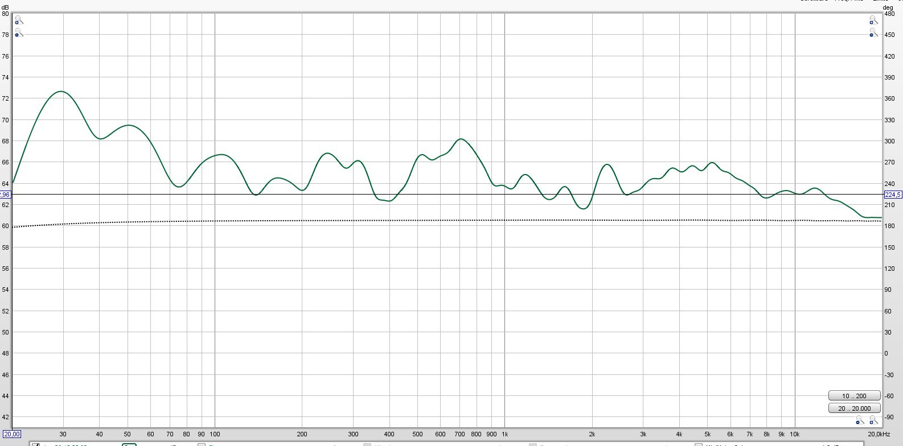Click the 80 label on dB axis
This screenshot has height=446, width=903.
5,14
